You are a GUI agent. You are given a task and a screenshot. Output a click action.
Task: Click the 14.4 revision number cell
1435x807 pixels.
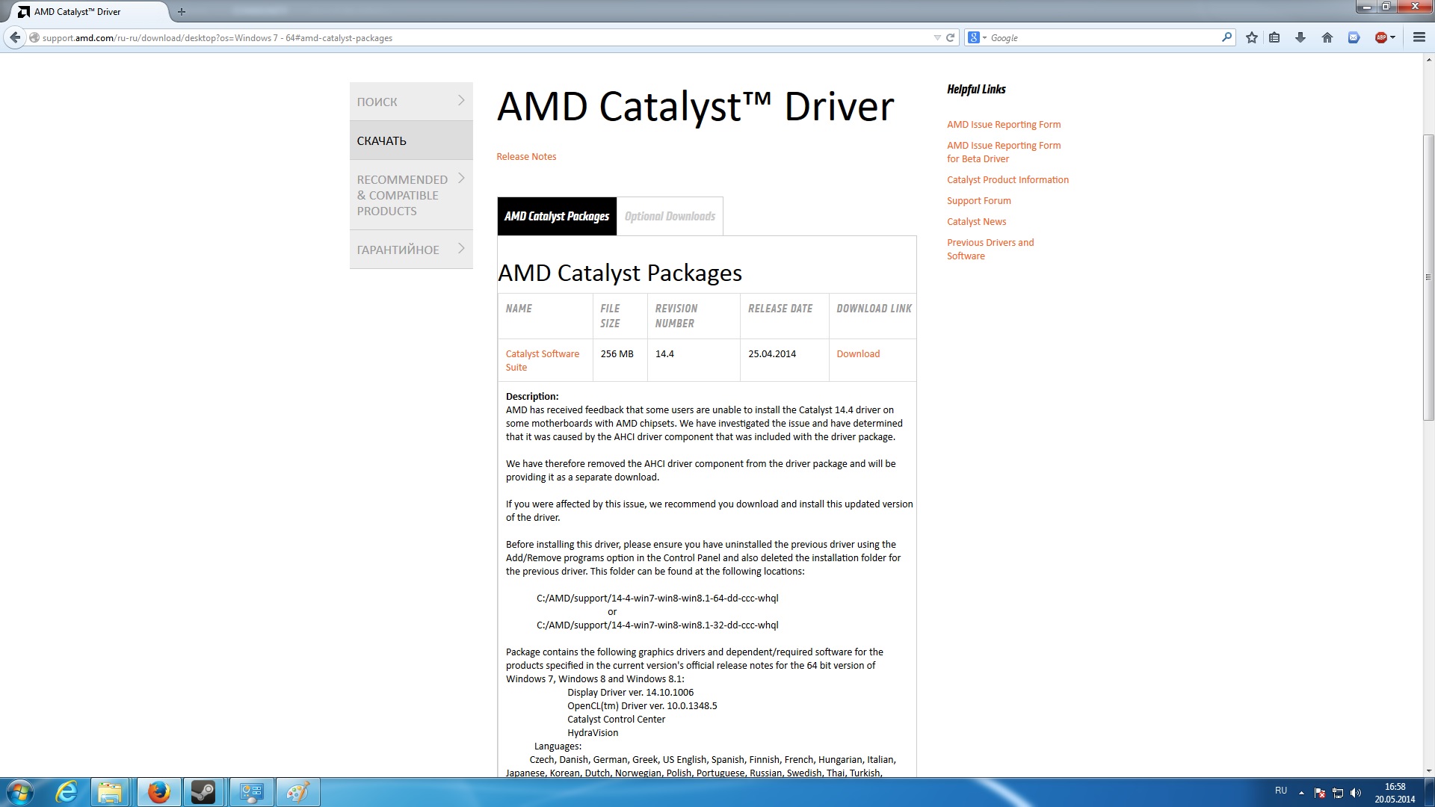tap(694, 360)
